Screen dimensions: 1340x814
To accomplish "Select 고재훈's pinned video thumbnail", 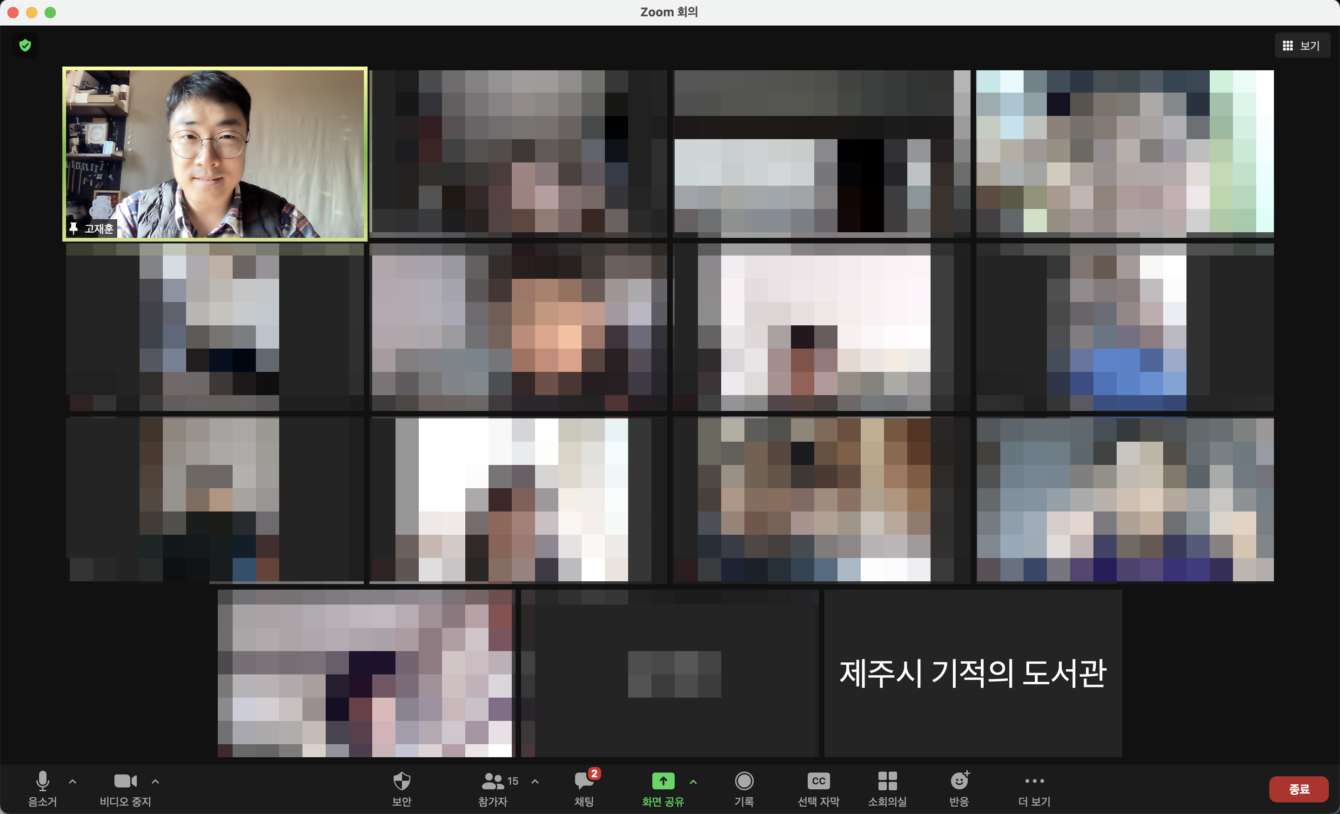I will [215, 154].
